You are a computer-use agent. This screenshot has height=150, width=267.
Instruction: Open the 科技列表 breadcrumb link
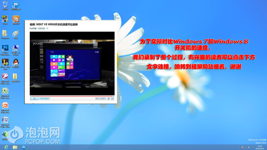(x=41, y=28)
